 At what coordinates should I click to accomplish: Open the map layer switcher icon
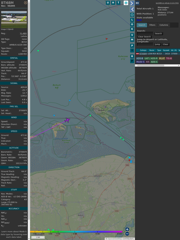126,3
